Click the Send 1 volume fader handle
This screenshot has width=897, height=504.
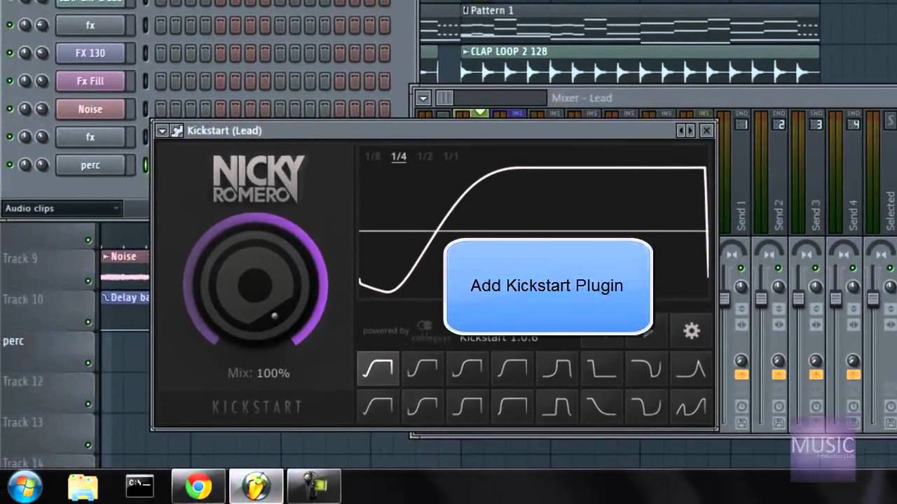pyautogui.click(x=724, y=300)
